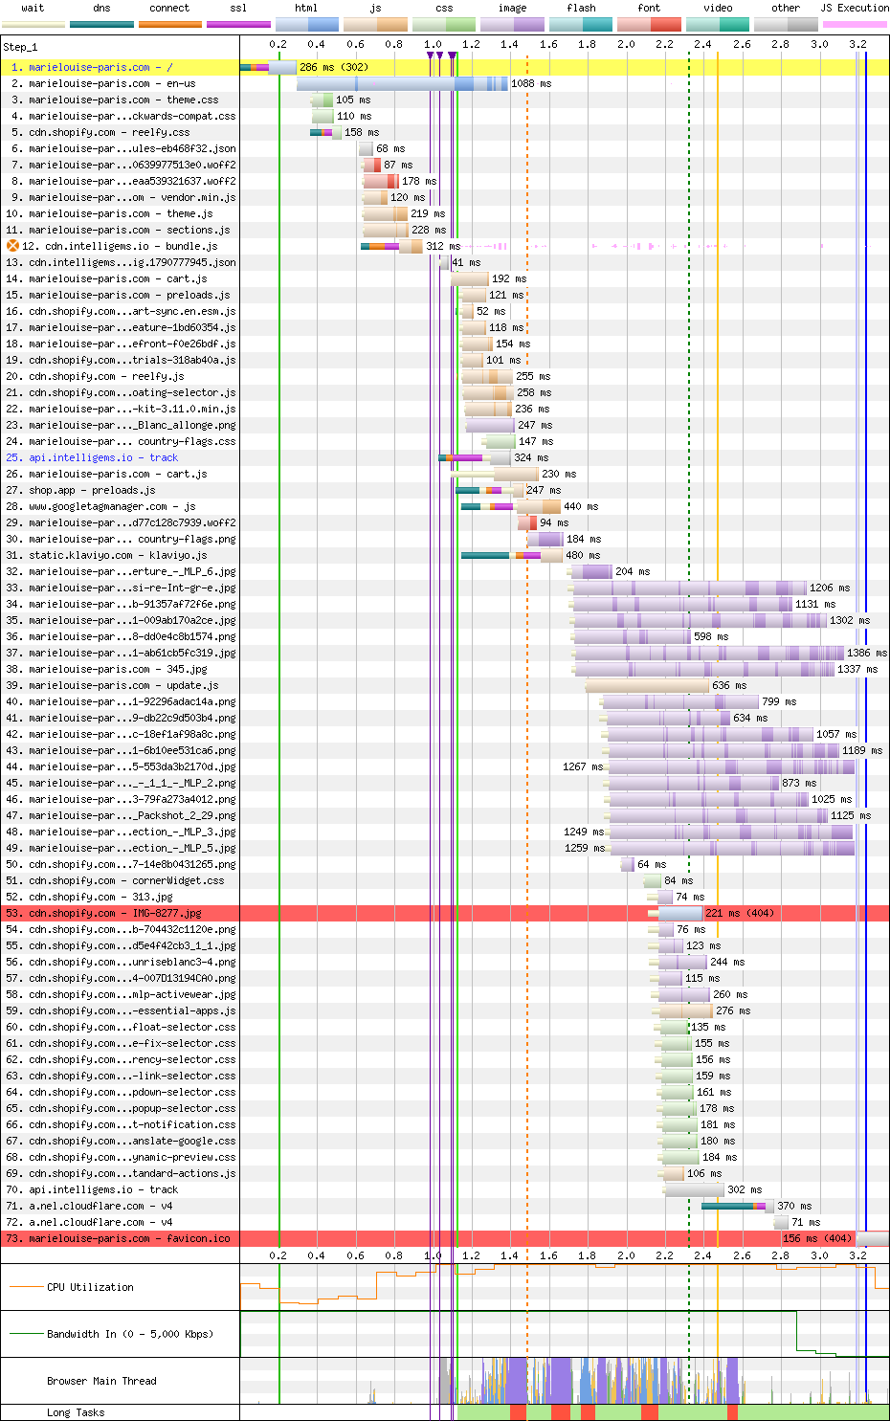Select the 1386 ms timing label
This screenshot has width=890, height=1421.
coord(867,653)
